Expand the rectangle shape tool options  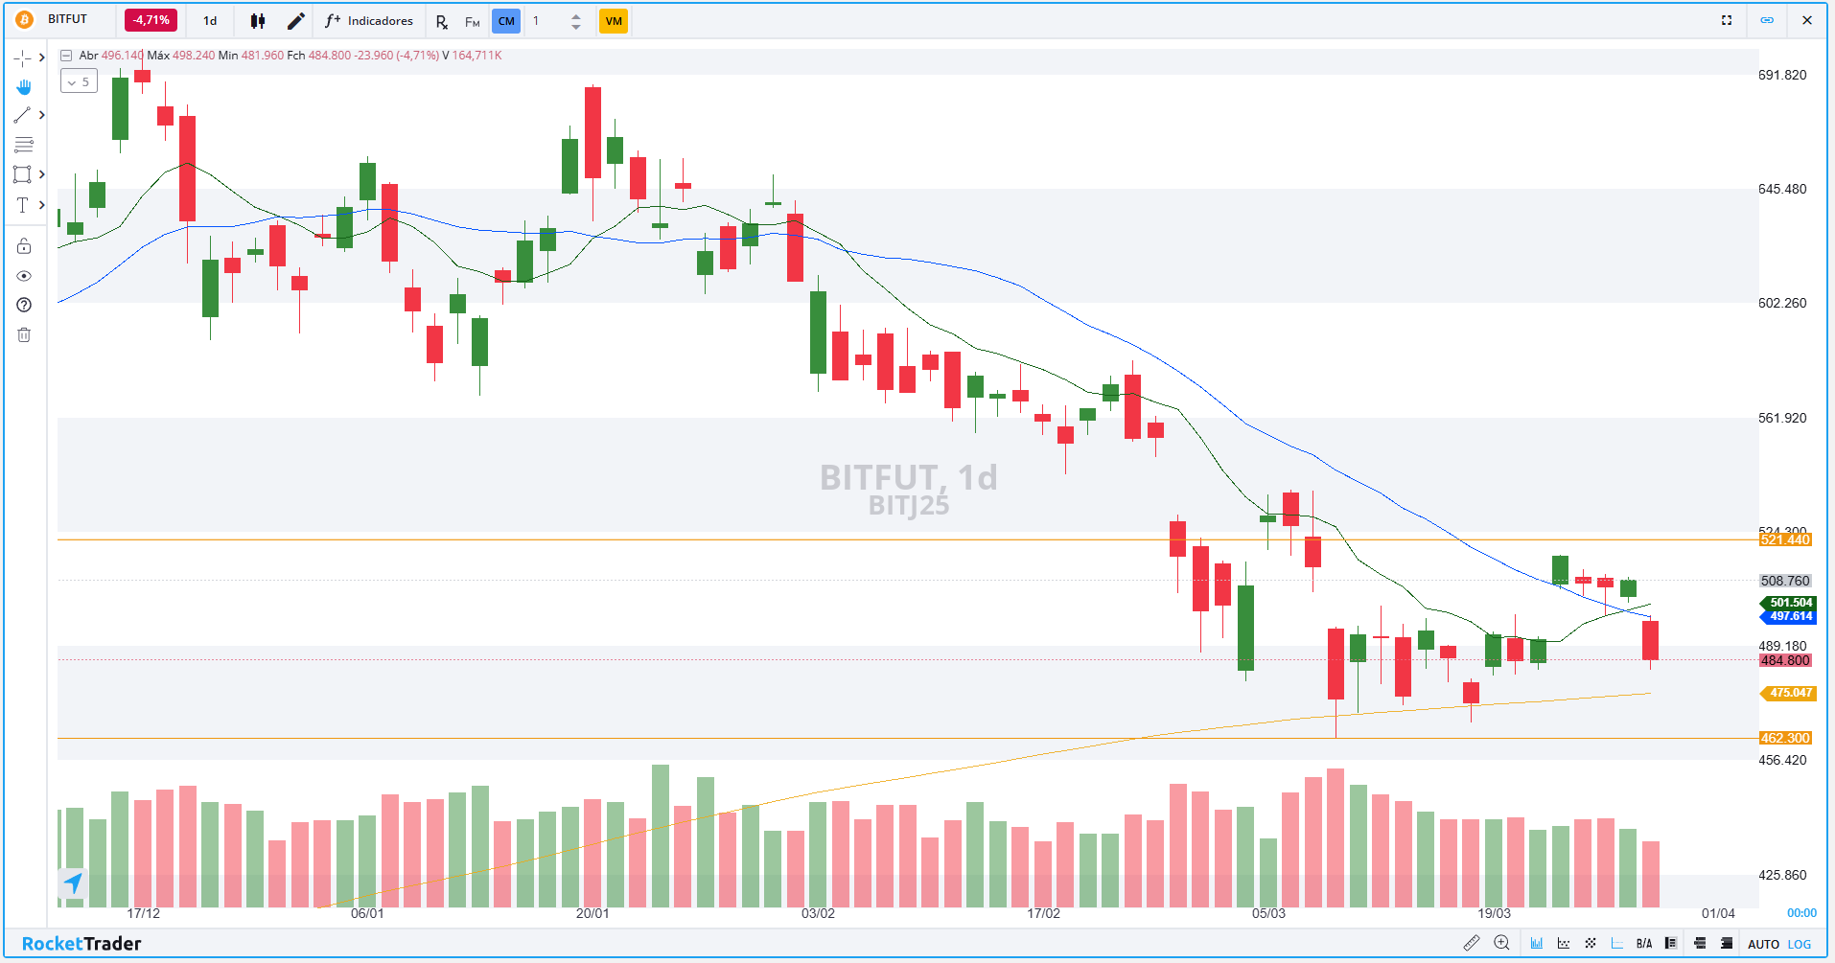pos(41,174)
